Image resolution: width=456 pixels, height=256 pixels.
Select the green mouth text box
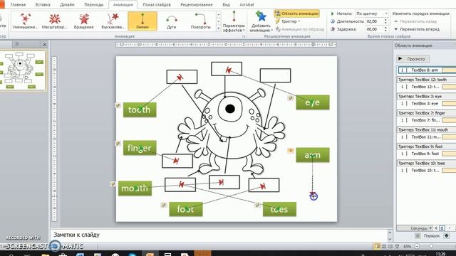tap(135, 188)
